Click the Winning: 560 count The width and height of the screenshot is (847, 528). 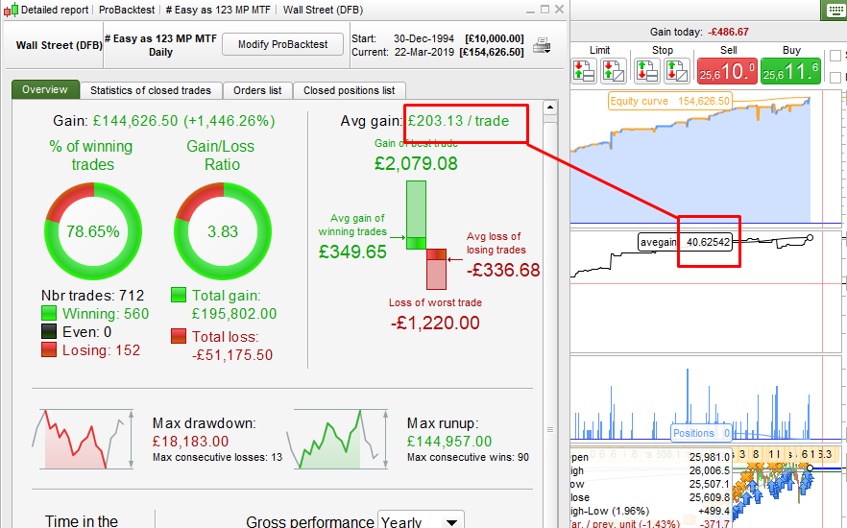point(106,314)
